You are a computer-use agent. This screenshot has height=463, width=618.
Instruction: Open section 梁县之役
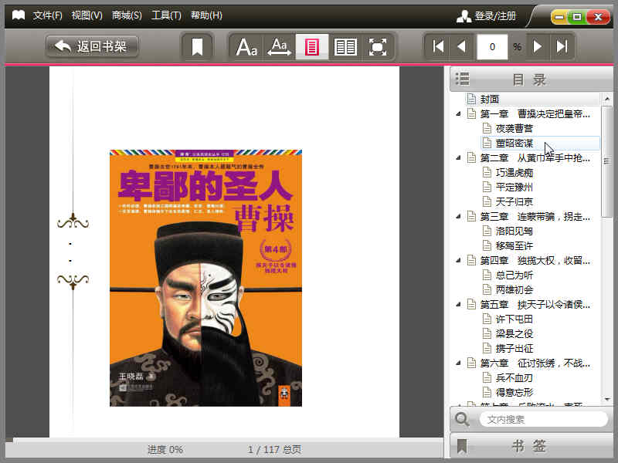click(x=514, y=334)
